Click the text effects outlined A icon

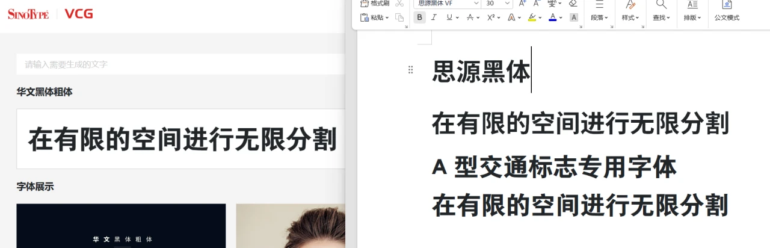(511, 17)
